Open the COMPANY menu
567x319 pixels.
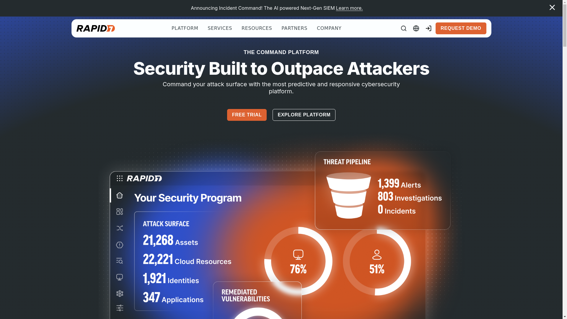pyautogui.click(x=329, y=28)
